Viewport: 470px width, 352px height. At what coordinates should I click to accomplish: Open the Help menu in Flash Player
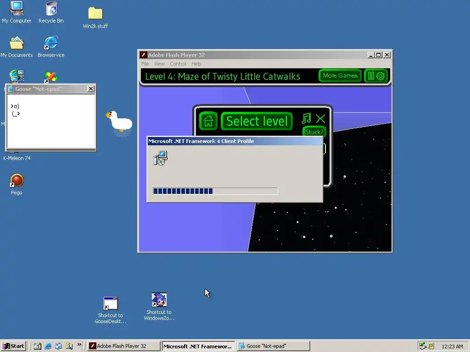196,64
